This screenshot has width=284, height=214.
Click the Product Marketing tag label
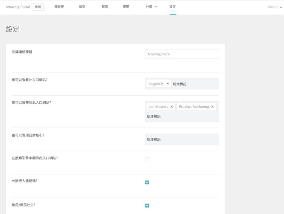[x=194, y=107]
